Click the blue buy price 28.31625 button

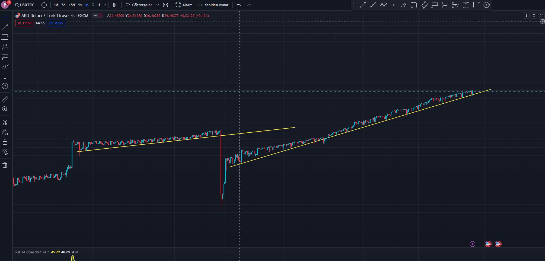pyautogui.click(x=56, y=23)
